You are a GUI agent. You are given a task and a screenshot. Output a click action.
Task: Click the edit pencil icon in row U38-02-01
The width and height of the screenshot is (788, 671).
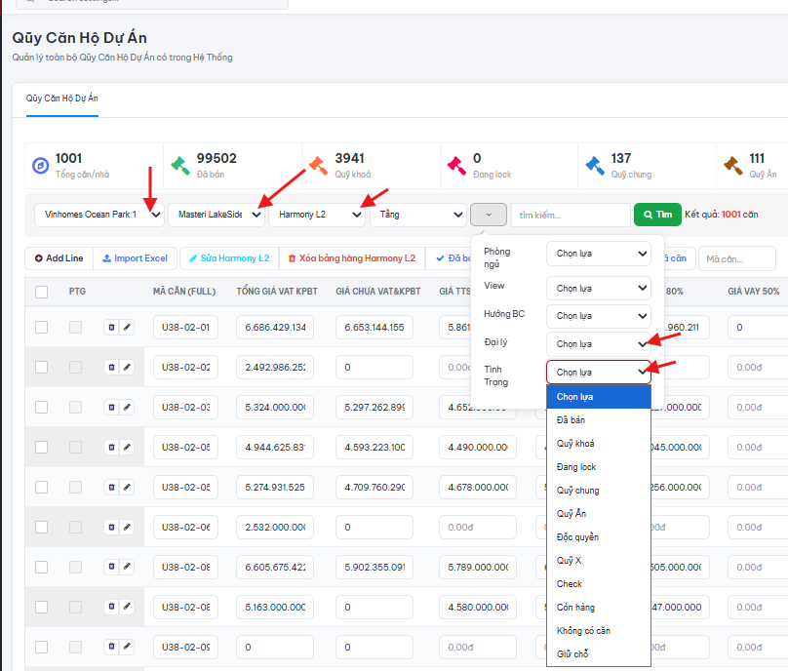(x=127, y=327)
